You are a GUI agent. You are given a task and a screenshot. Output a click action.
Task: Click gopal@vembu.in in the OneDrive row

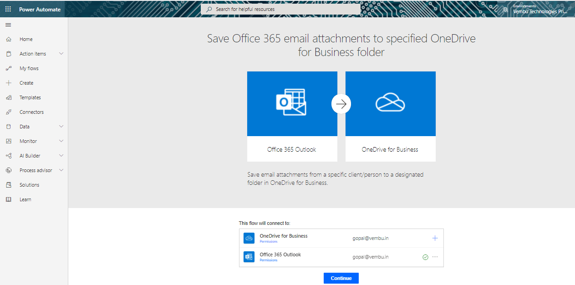[371, 238]
